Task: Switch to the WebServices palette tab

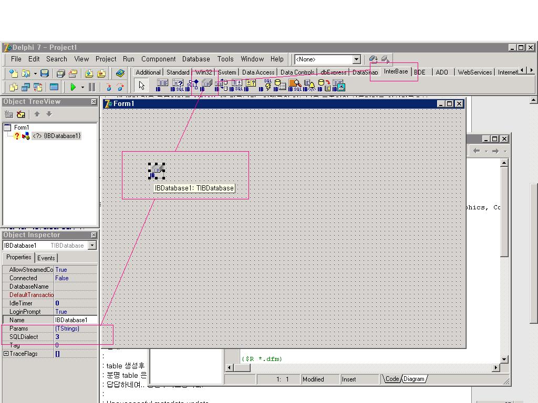Action: [475, 72]
